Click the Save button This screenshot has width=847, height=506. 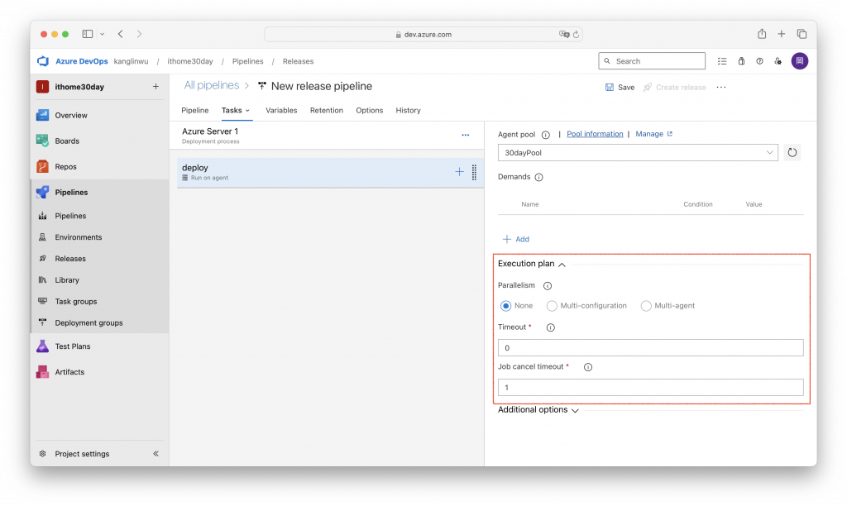point(620,87)
